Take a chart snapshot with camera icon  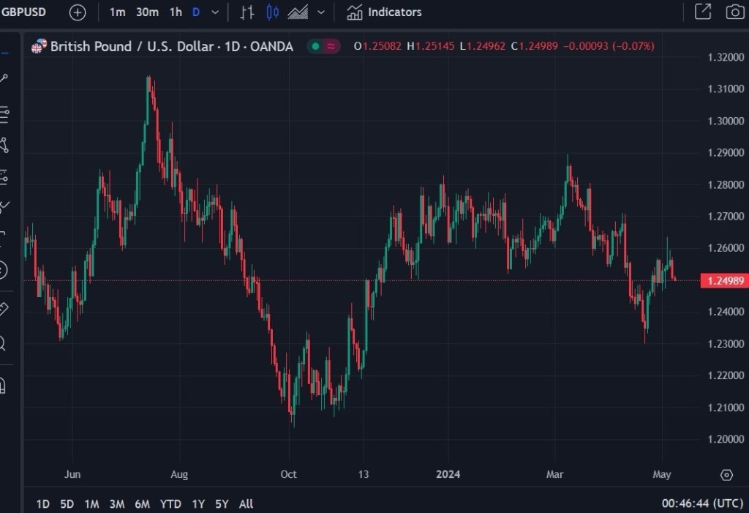(x=734, y=12)
